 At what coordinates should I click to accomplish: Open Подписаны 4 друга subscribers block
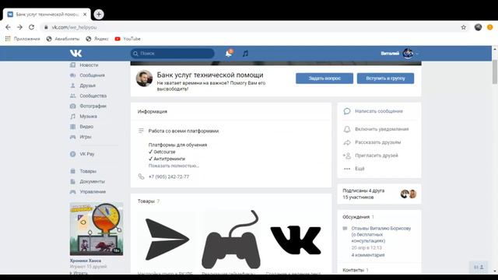coord(379,194)
